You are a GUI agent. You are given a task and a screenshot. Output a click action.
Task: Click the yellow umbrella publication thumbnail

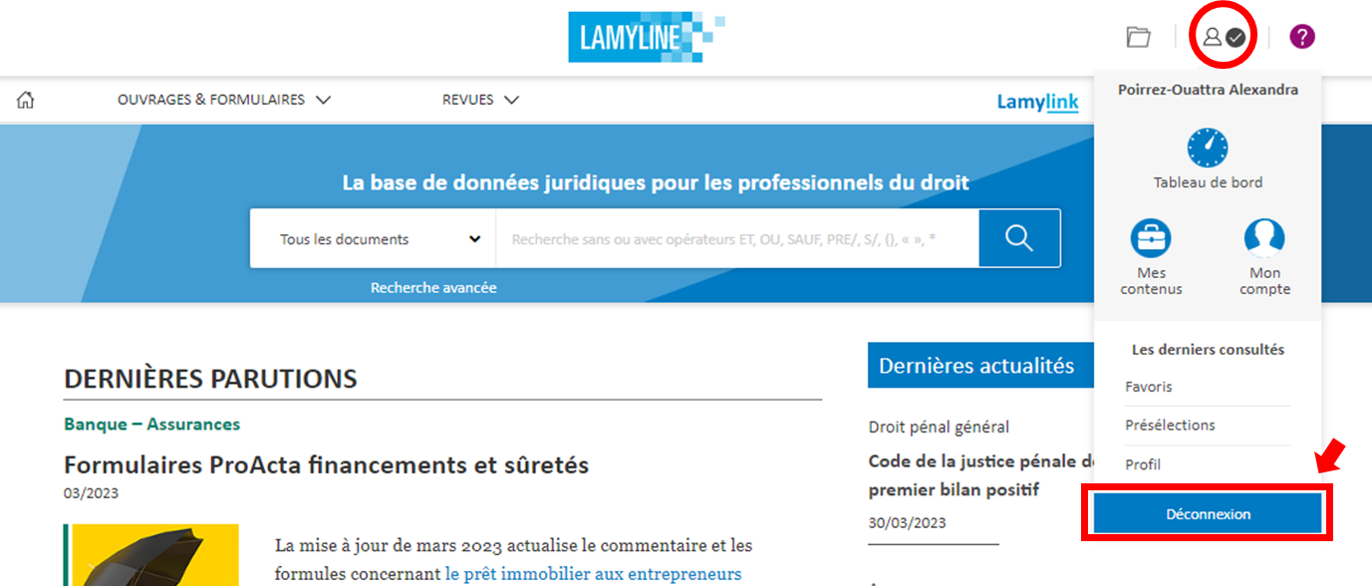coord(153,555)
